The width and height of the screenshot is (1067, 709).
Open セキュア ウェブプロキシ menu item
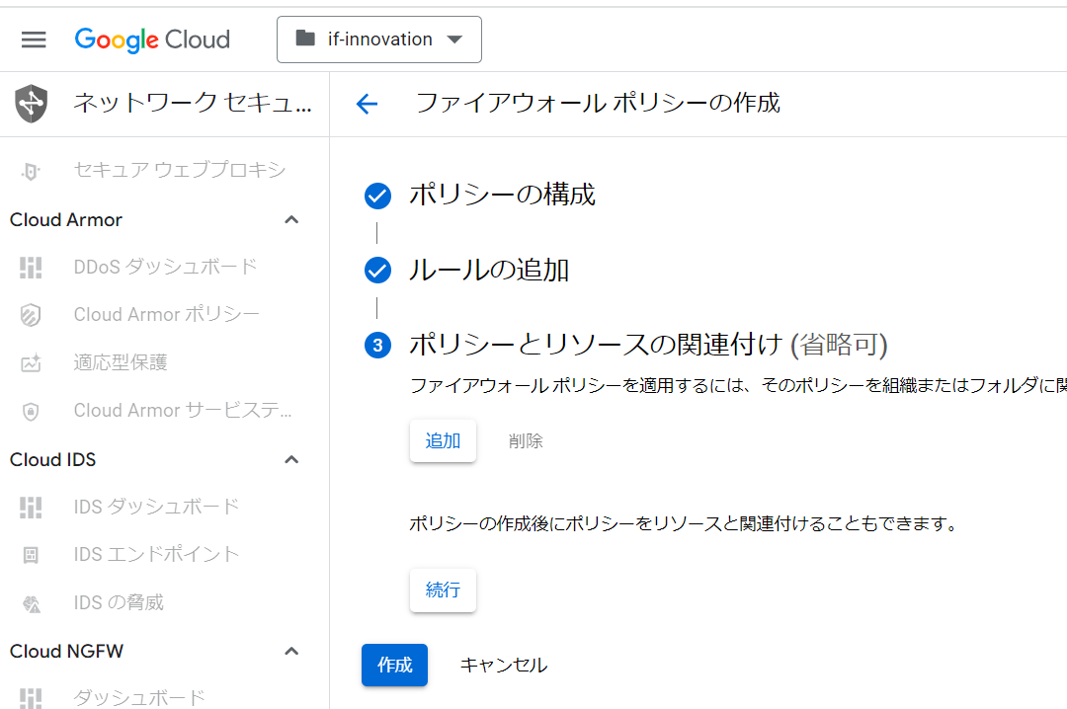(179, 170)
